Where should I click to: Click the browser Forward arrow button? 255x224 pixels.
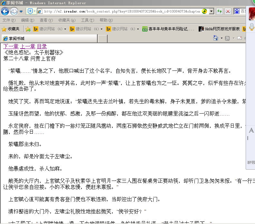[x=14, y=11]
